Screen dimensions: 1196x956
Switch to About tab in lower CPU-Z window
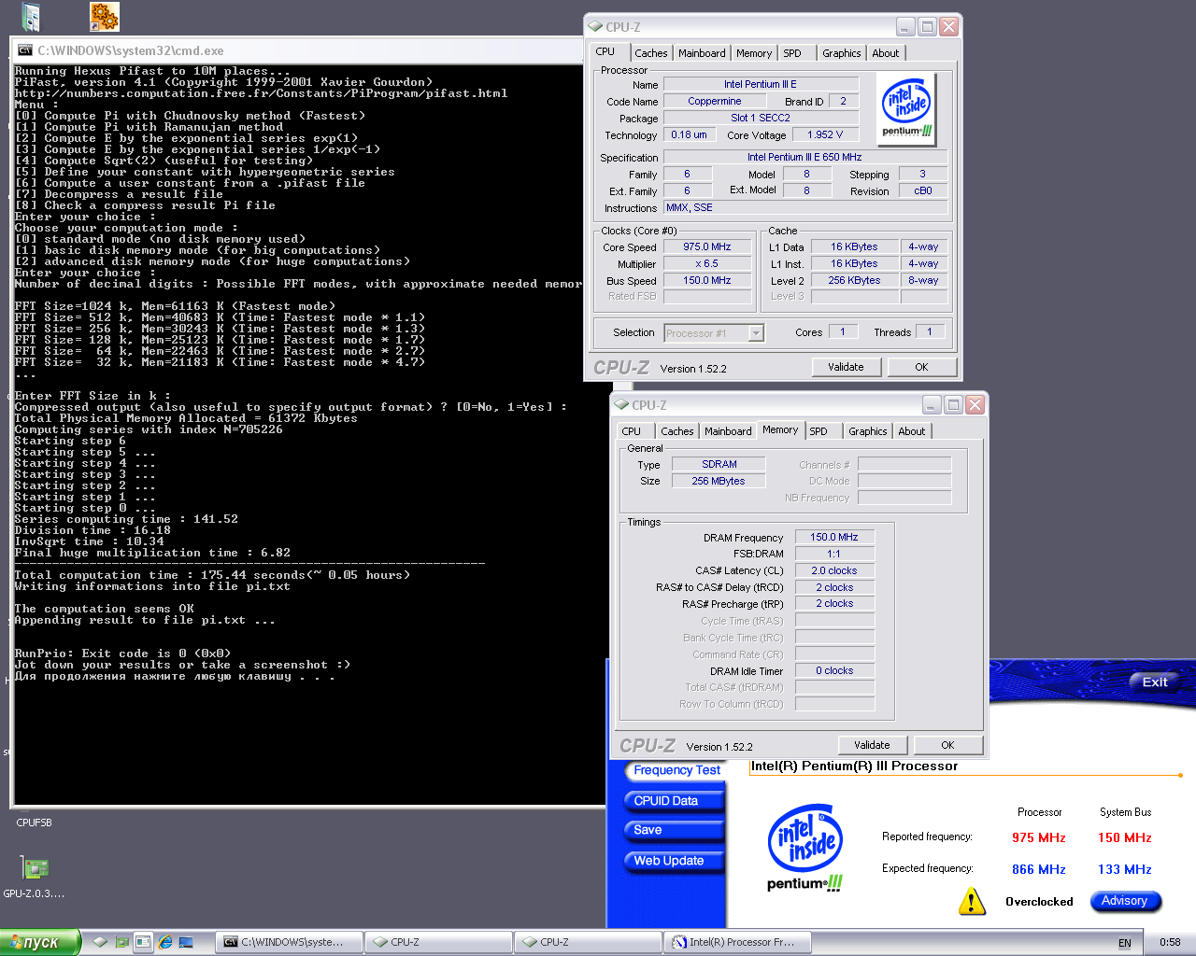pos(912,431)
